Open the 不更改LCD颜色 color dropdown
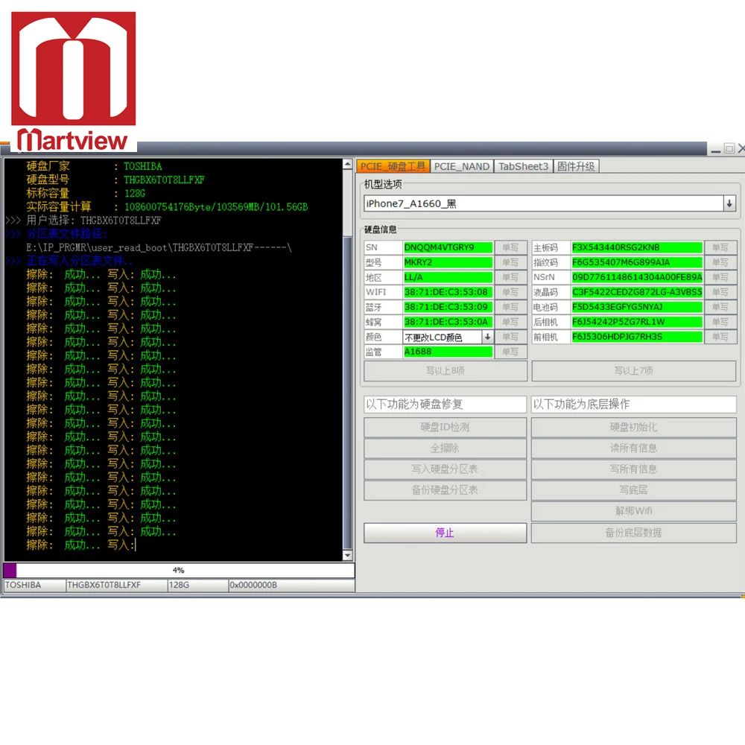Image resolution: width=745 pixels, height=745 pixels. (x=487, y=337)
